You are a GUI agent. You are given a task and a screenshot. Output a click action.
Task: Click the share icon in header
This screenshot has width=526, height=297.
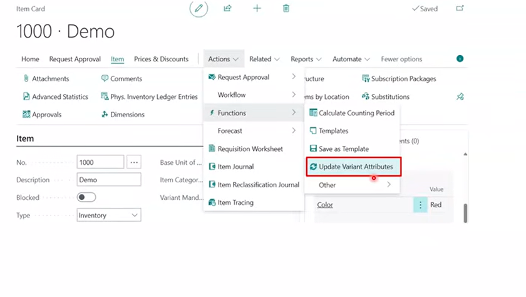click(x=227, y=9)
